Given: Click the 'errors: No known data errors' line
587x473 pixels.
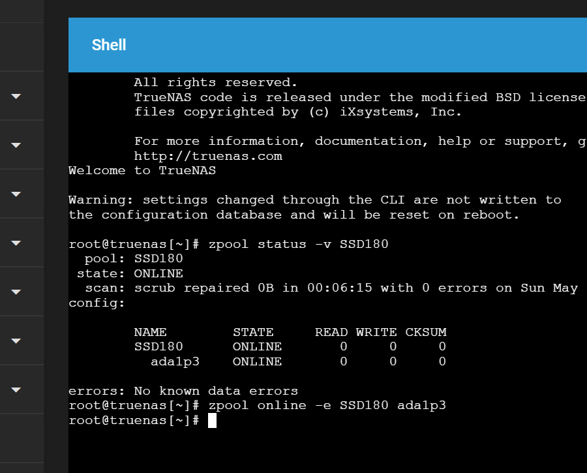Looking at the screenshot, I should [183, 391].
